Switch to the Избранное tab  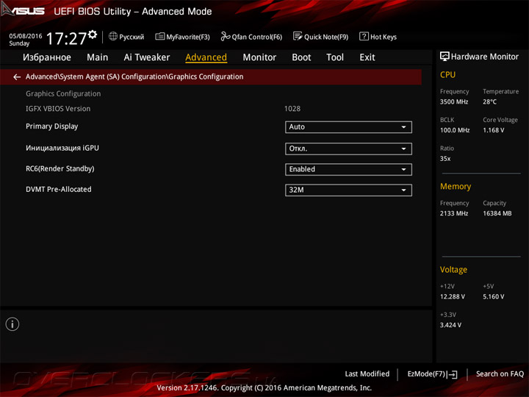pos(47,57)
